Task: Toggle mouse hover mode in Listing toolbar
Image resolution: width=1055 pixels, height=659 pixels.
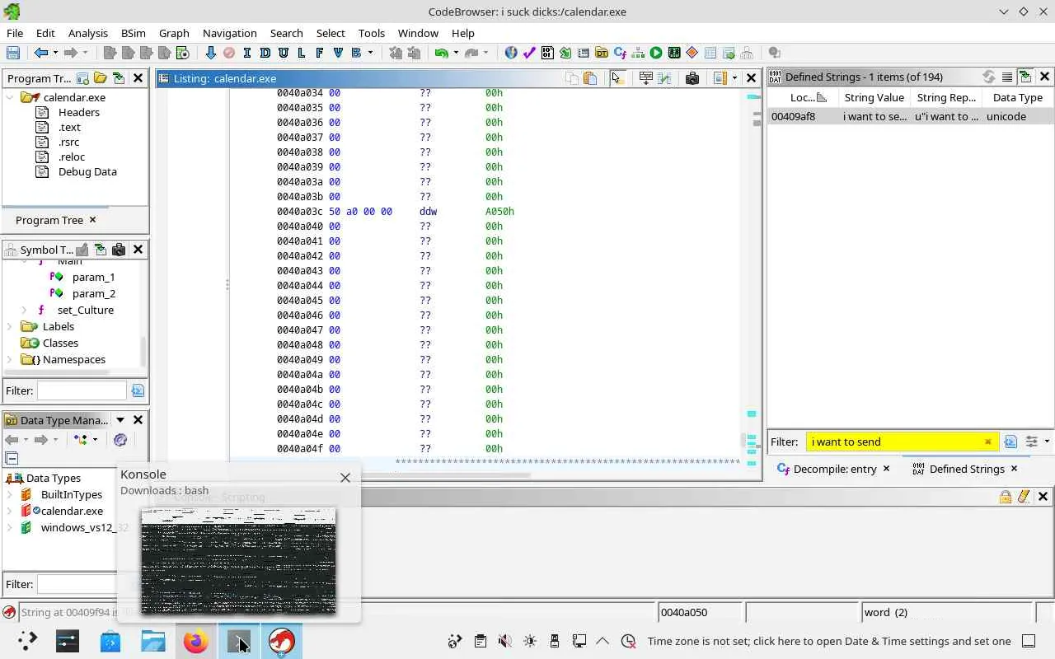Action: pyautogui.click(x=617, y=78)
